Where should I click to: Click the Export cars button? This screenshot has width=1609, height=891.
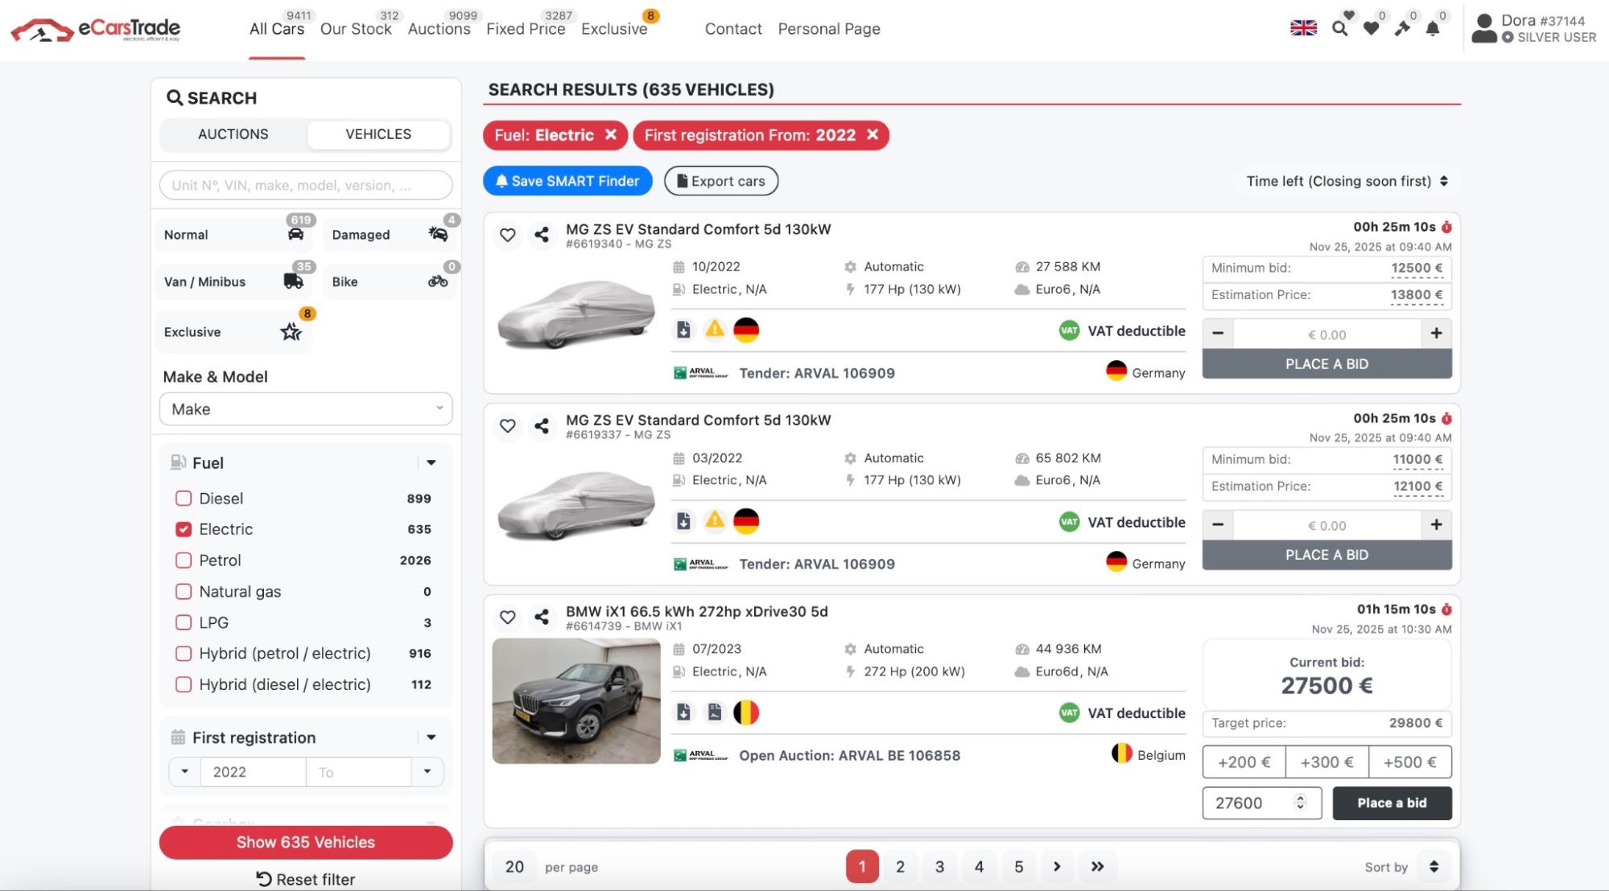point(720,182)
